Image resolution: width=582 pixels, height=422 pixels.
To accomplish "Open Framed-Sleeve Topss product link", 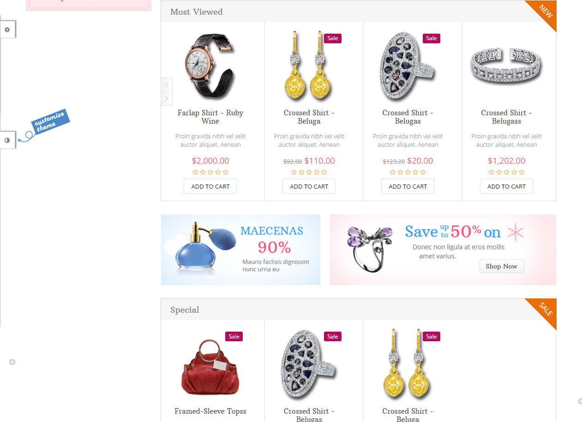I will (x=210, y=411).
